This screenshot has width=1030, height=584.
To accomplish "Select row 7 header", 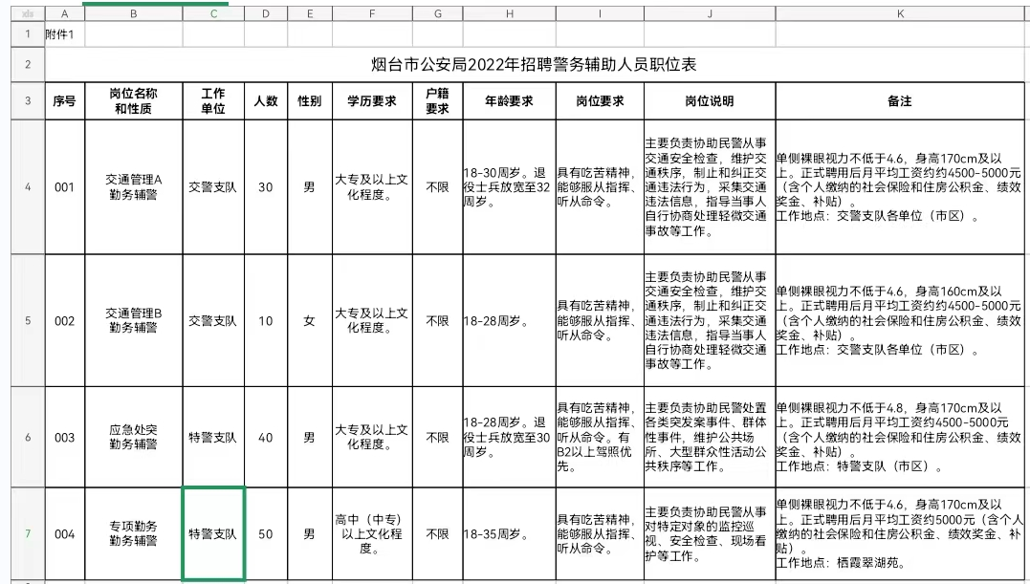I will click(28, 533).
